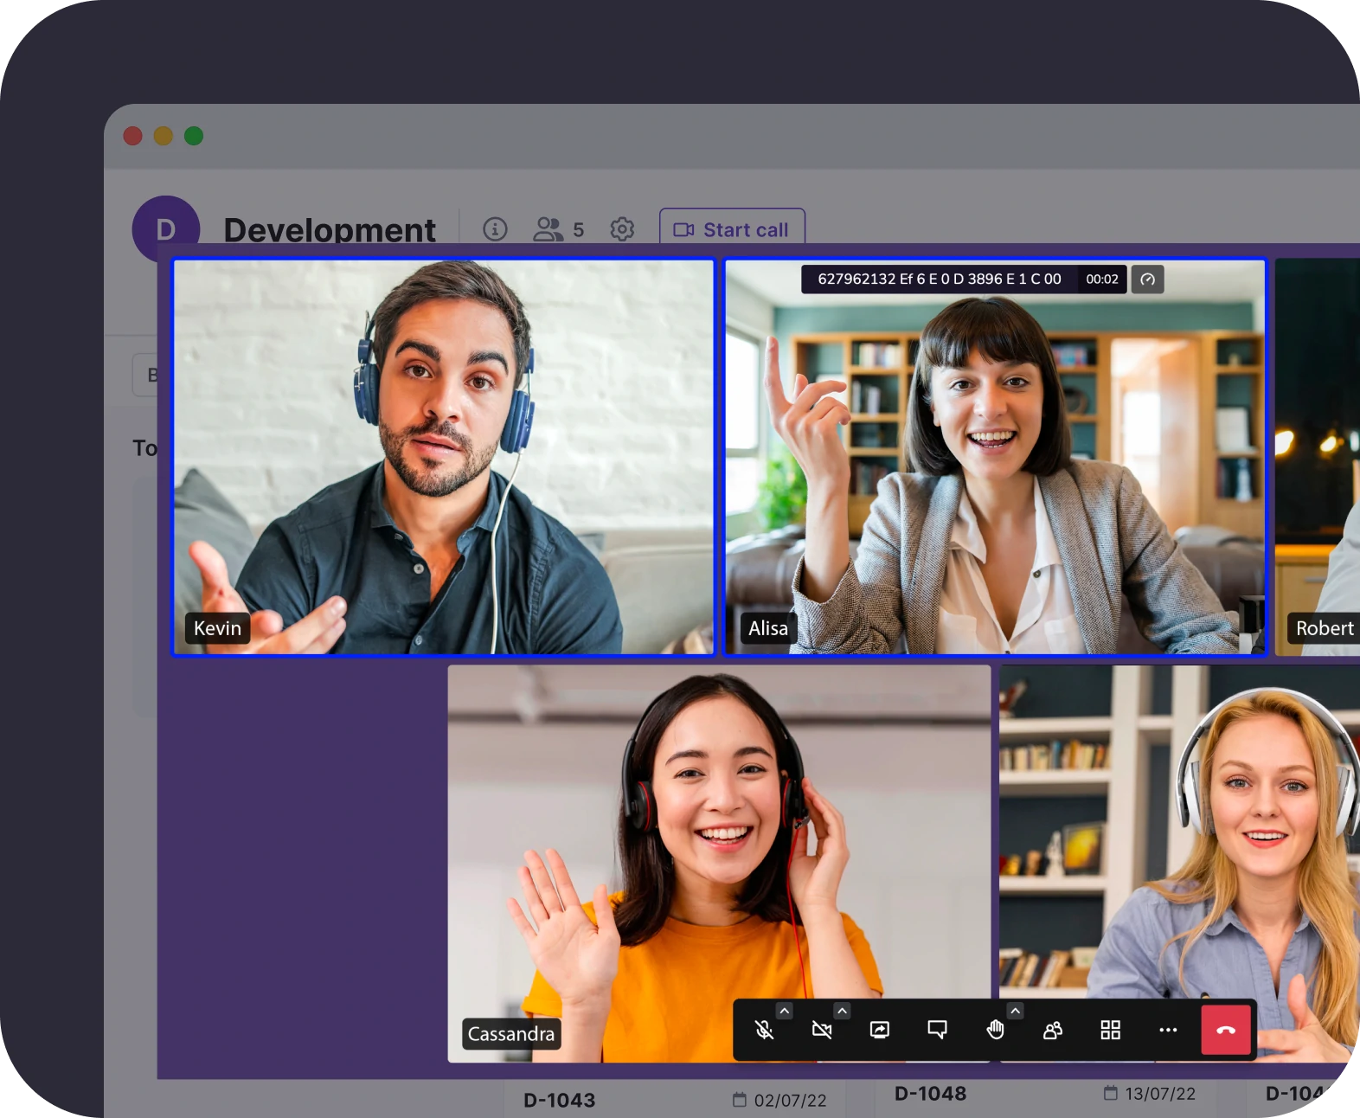Open the call chat panel
Screen dimensions: 1360x1118
pos(937,1030)
